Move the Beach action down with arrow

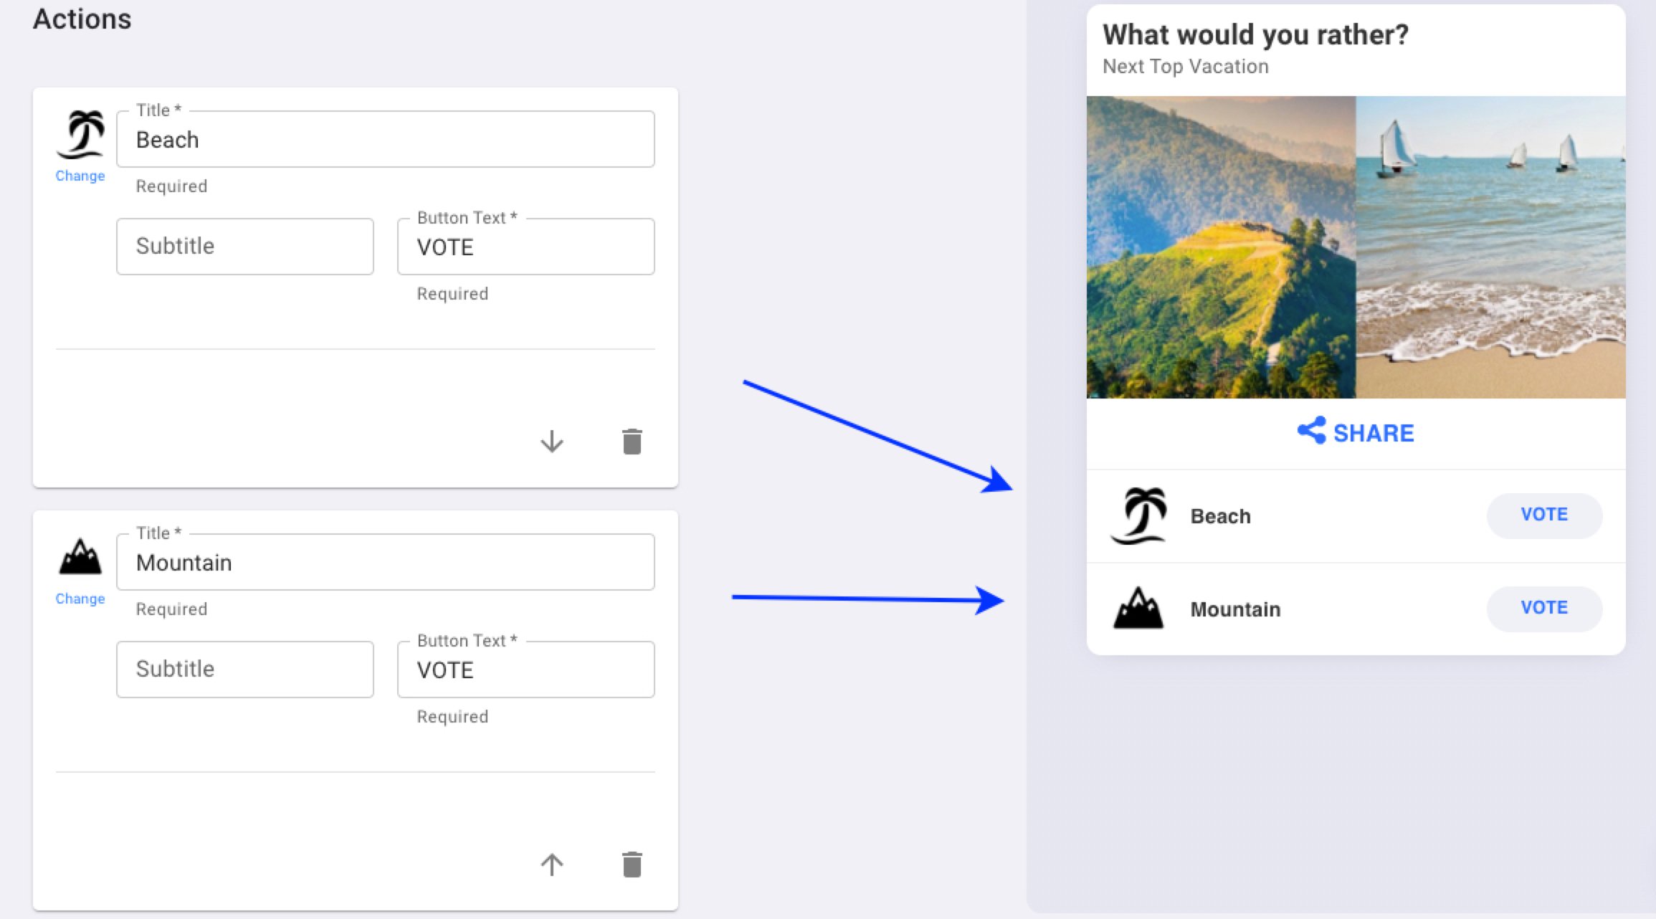click(x=552, y=442)
